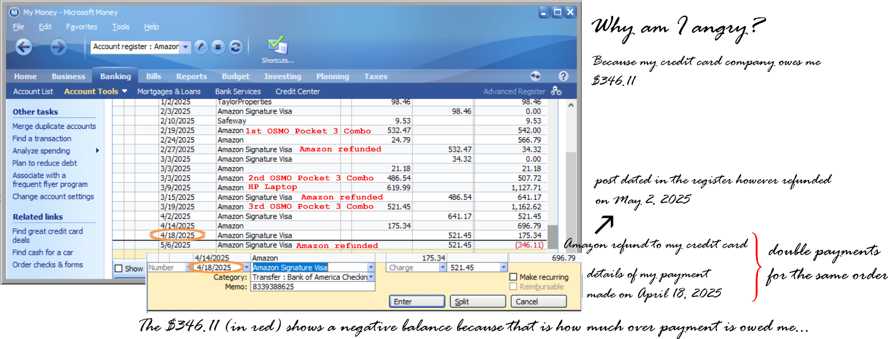Select the 2/10/2025 Safeway row

(x=335, y=121)
